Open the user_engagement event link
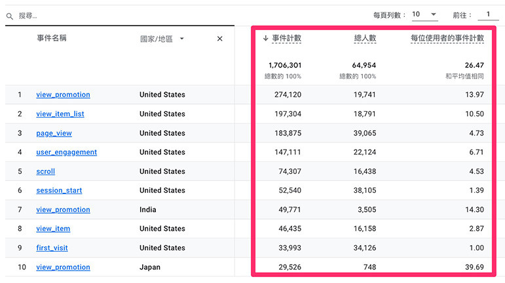 point(66,152)
